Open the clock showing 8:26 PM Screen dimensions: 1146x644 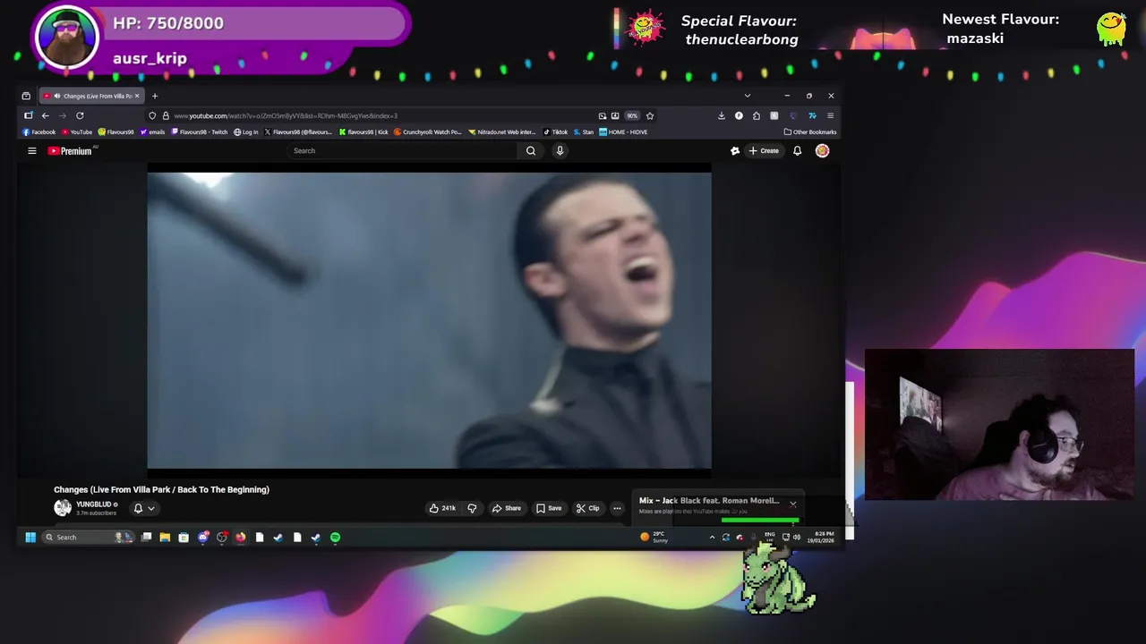click(x=822, y=538)
